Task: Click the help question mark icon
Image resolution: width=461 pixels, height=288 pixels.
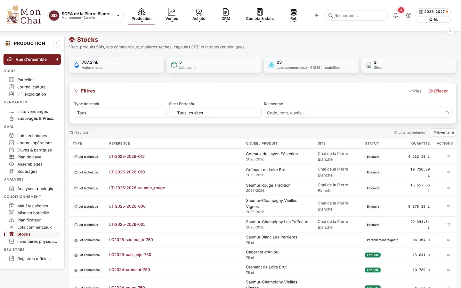Action: pos(409,15)
